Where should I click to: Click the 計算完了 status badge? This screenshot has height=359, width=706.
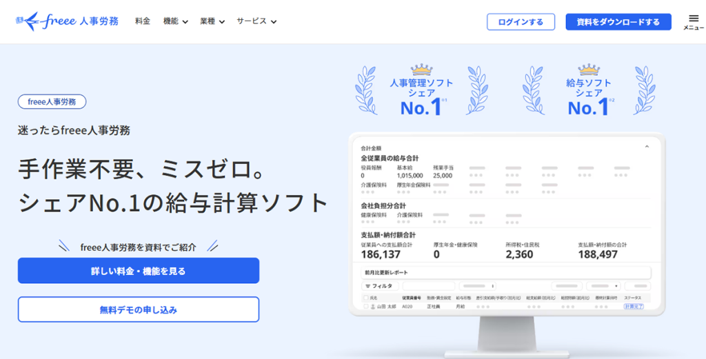[633, 306]
